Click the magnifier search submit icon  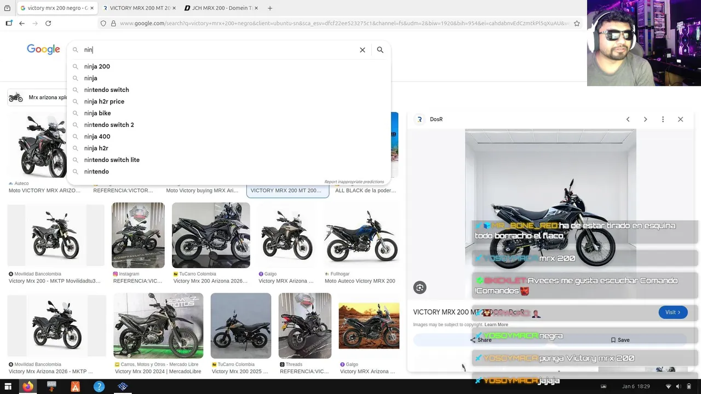[x=380, y=50]
